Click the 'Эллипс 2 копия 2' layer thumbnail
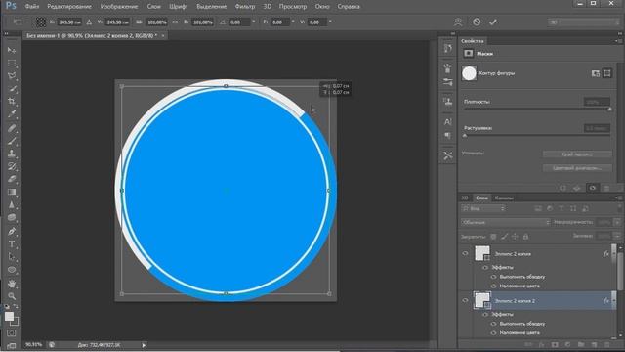This screenshot has height=352, width=625. point(481,300)
